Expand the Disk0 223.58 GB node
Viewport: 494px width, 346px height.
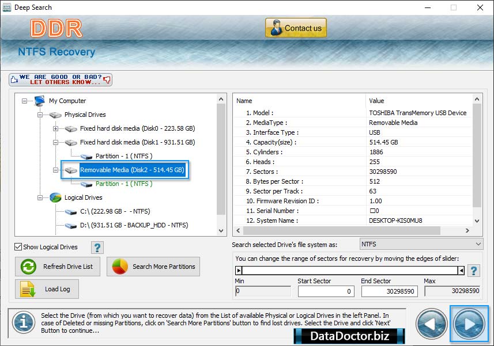pos(55,128)
